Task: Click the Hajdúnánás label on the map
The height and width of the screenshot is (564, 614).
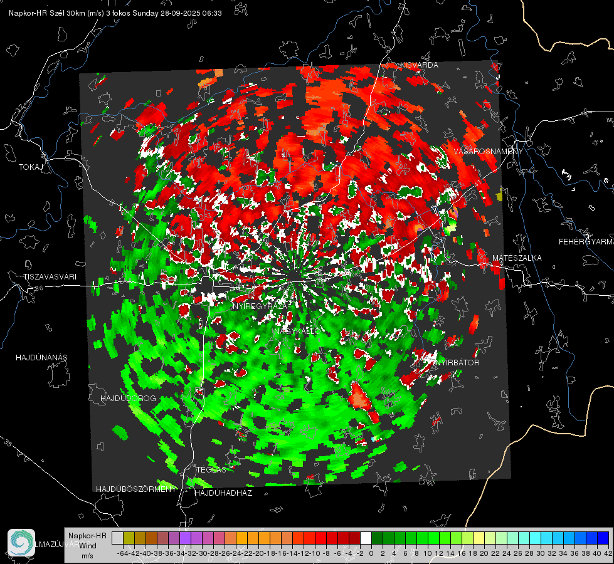Action: 41,358
